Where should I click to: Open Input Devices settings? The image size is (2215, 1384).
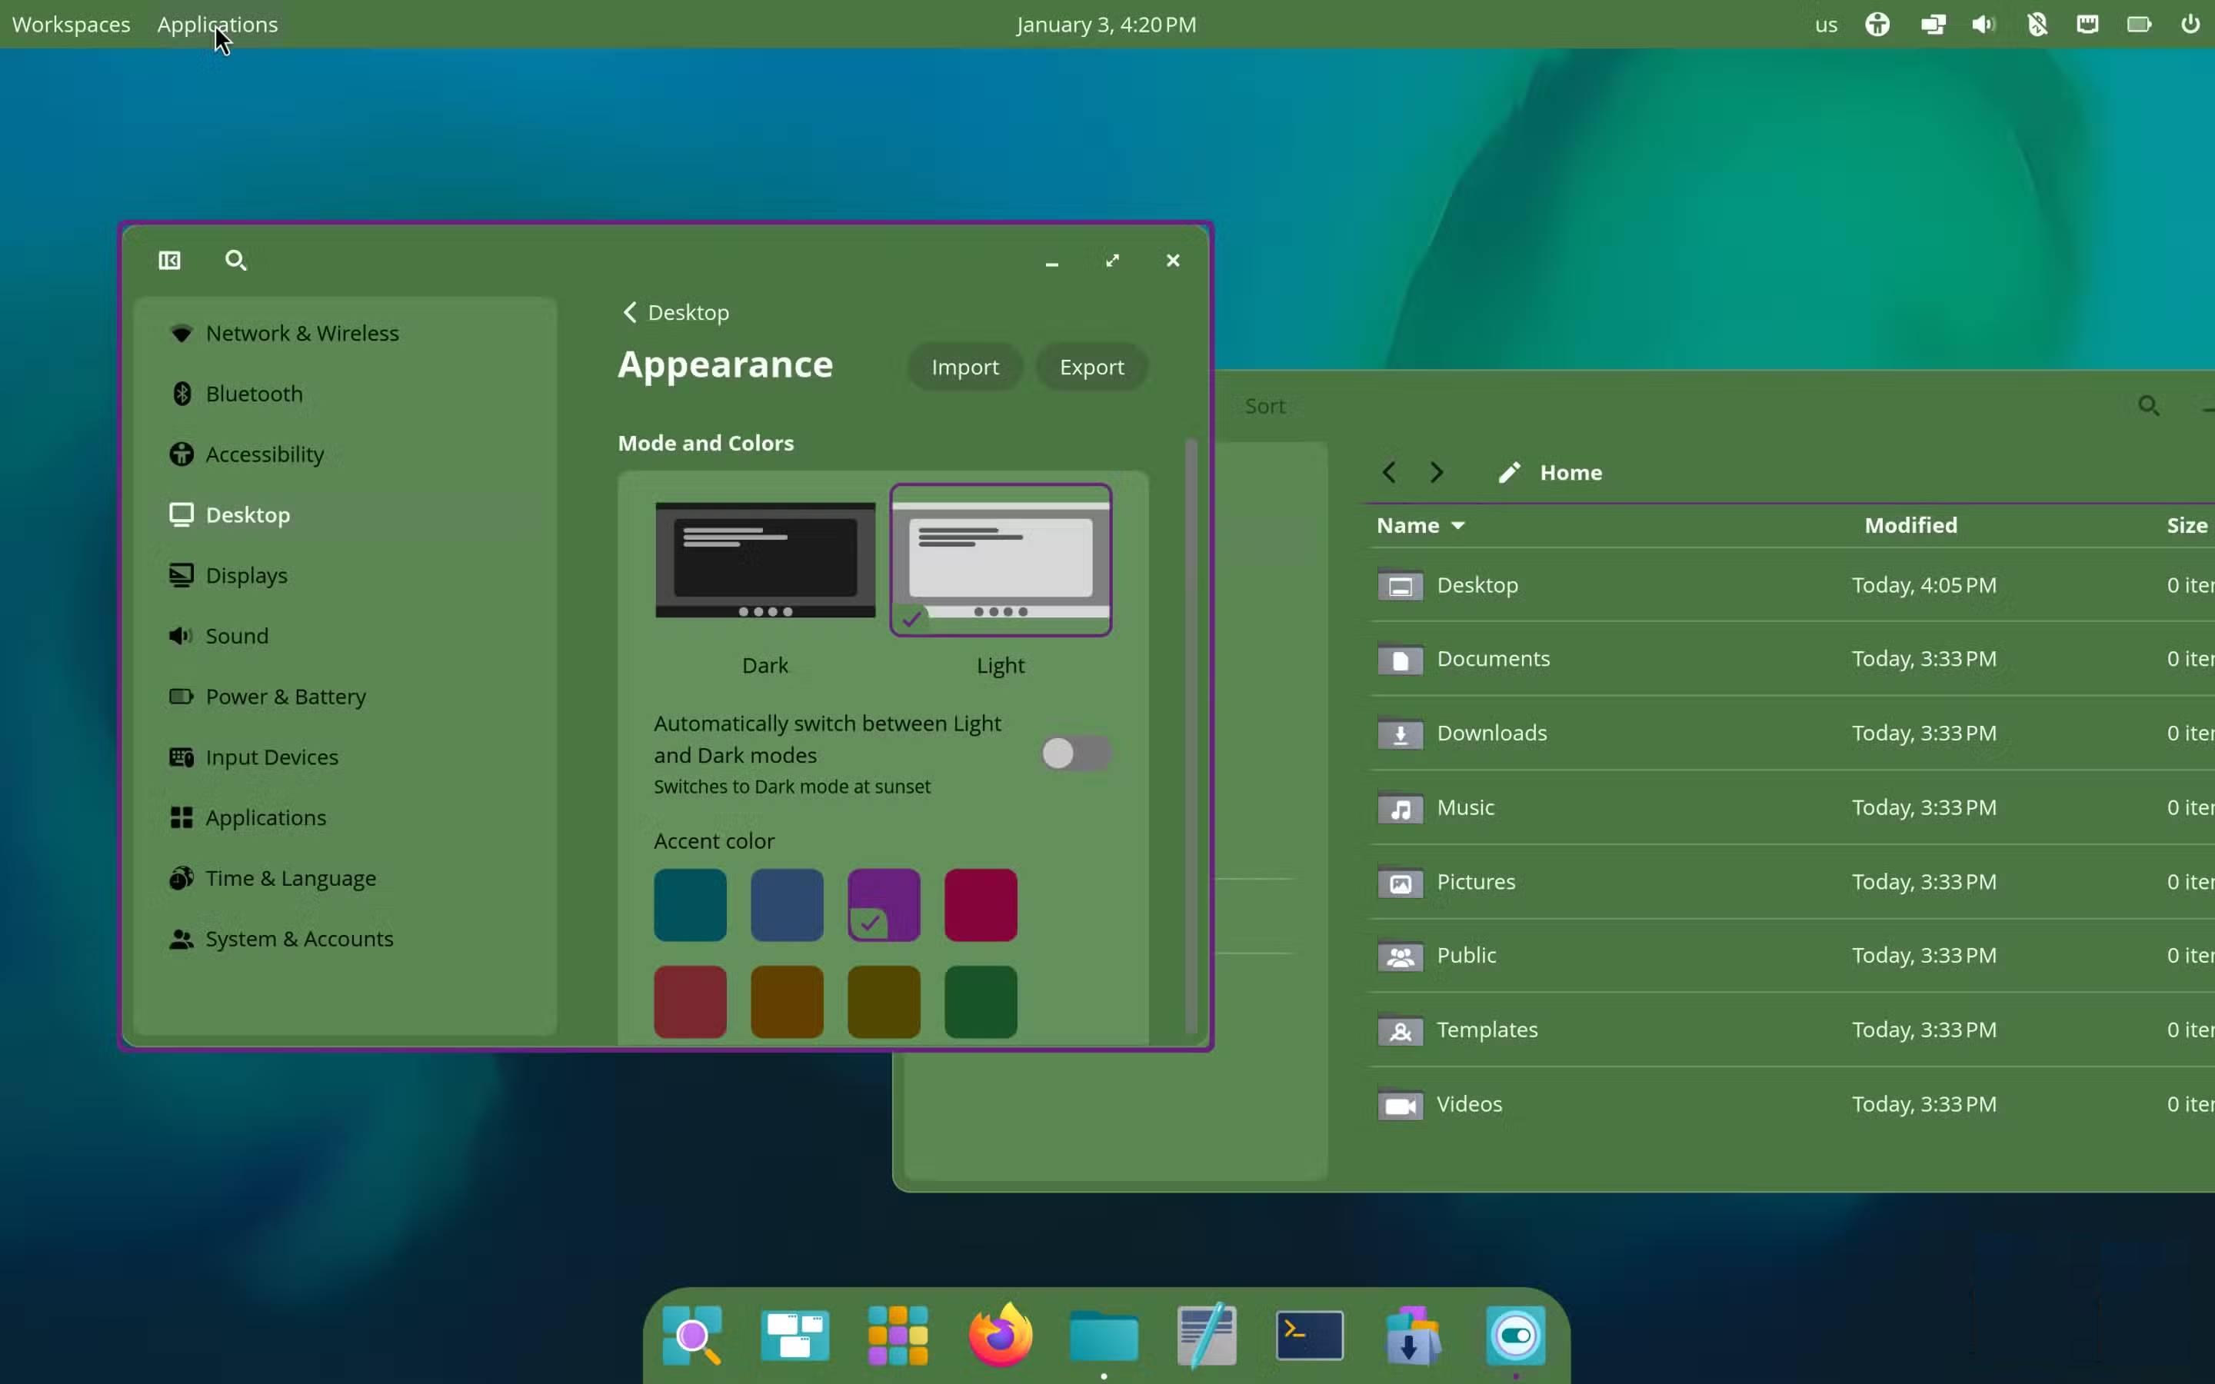(271, 756)
